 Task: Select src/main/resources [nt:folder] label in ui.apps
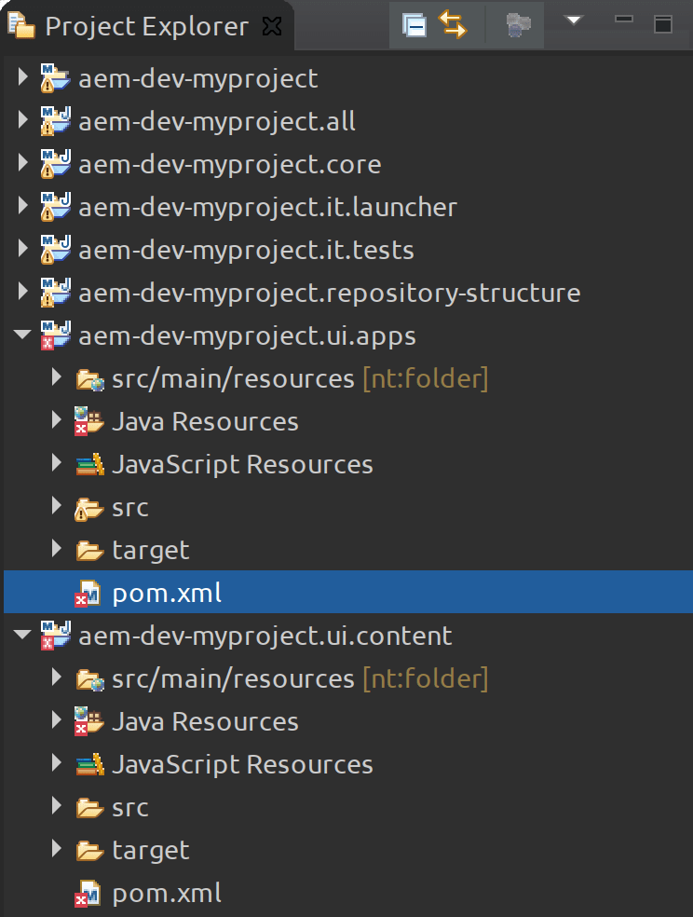(x=300, y=379)
